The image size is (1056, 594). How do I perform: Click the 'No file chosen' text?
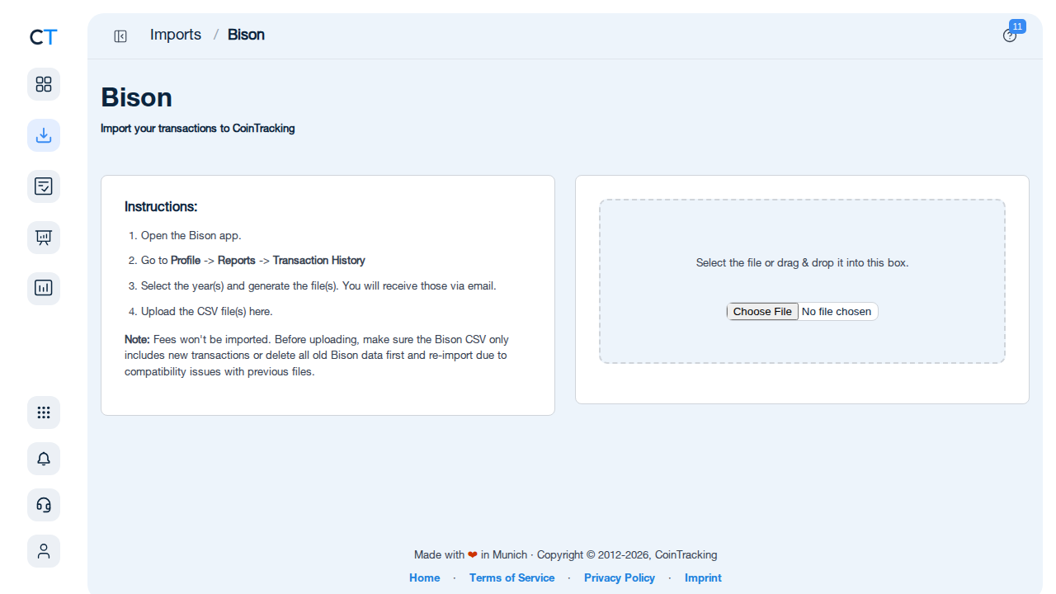click(837, 311)
